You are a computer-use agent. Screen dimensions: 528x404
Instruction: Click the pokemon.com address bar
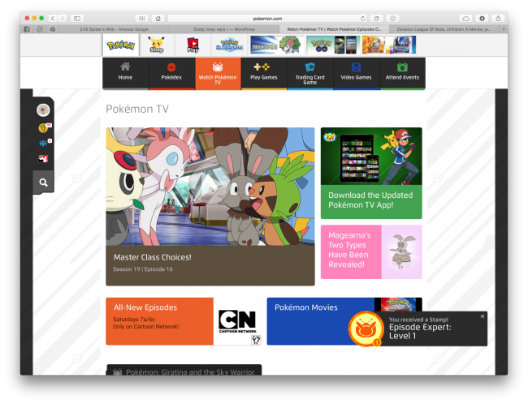267,18
